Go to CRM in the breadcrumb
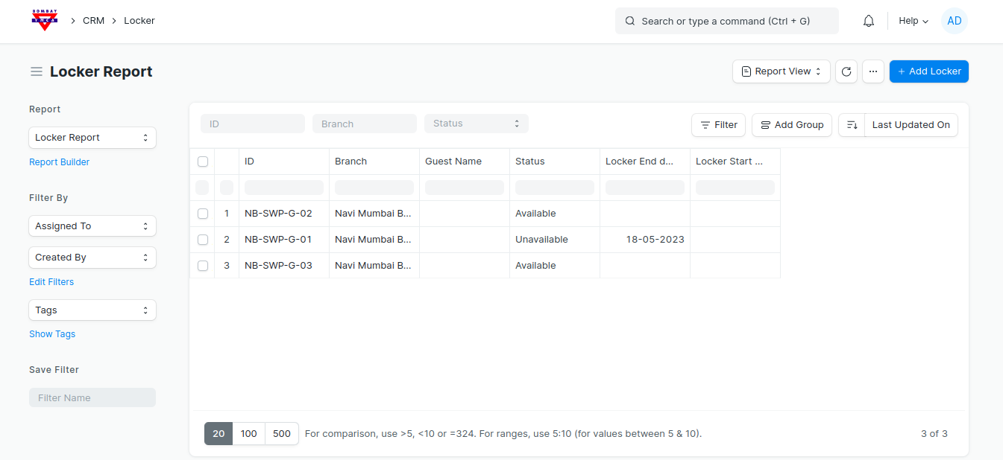 tap(93, 21)
